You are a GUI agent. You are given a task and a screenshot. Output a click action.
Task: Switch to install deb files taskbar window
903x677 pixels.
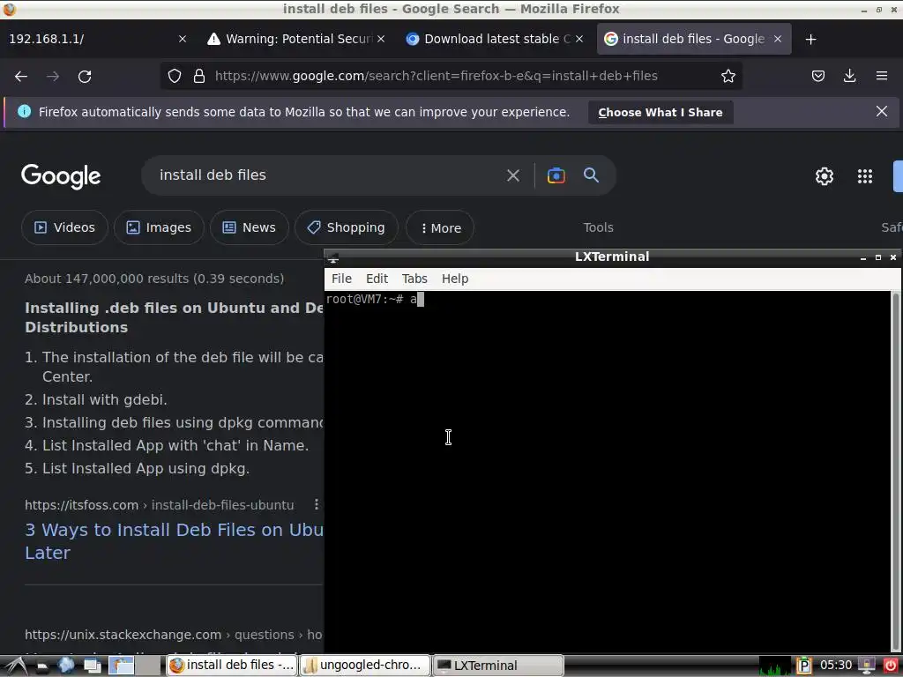click(232, 666)
